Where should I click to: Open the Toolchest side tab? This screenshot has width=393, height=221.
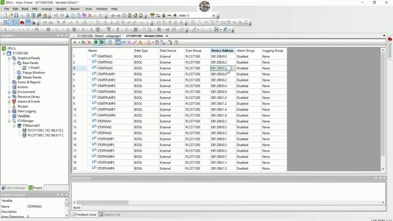(390, 48)
